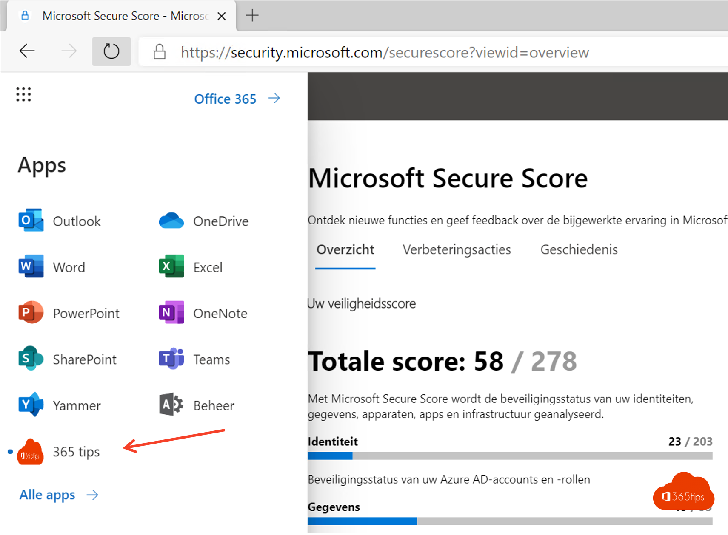The height and width of the screenshot is (535, 728).
Task: Open Beheer admin icon
Action: coord(171,405)
